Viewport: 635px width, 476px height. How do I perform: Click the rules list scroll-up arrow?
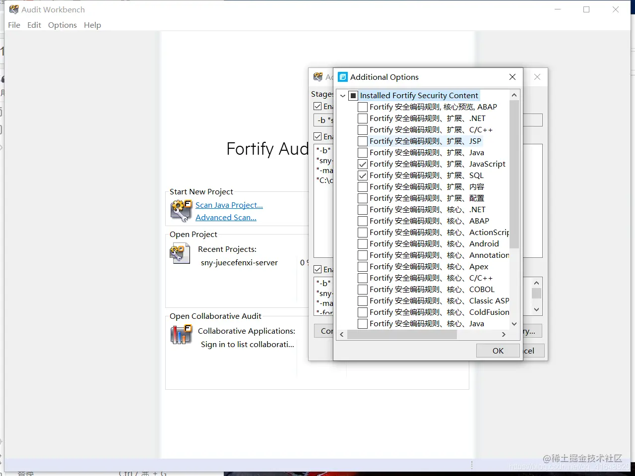coord(514,95)
